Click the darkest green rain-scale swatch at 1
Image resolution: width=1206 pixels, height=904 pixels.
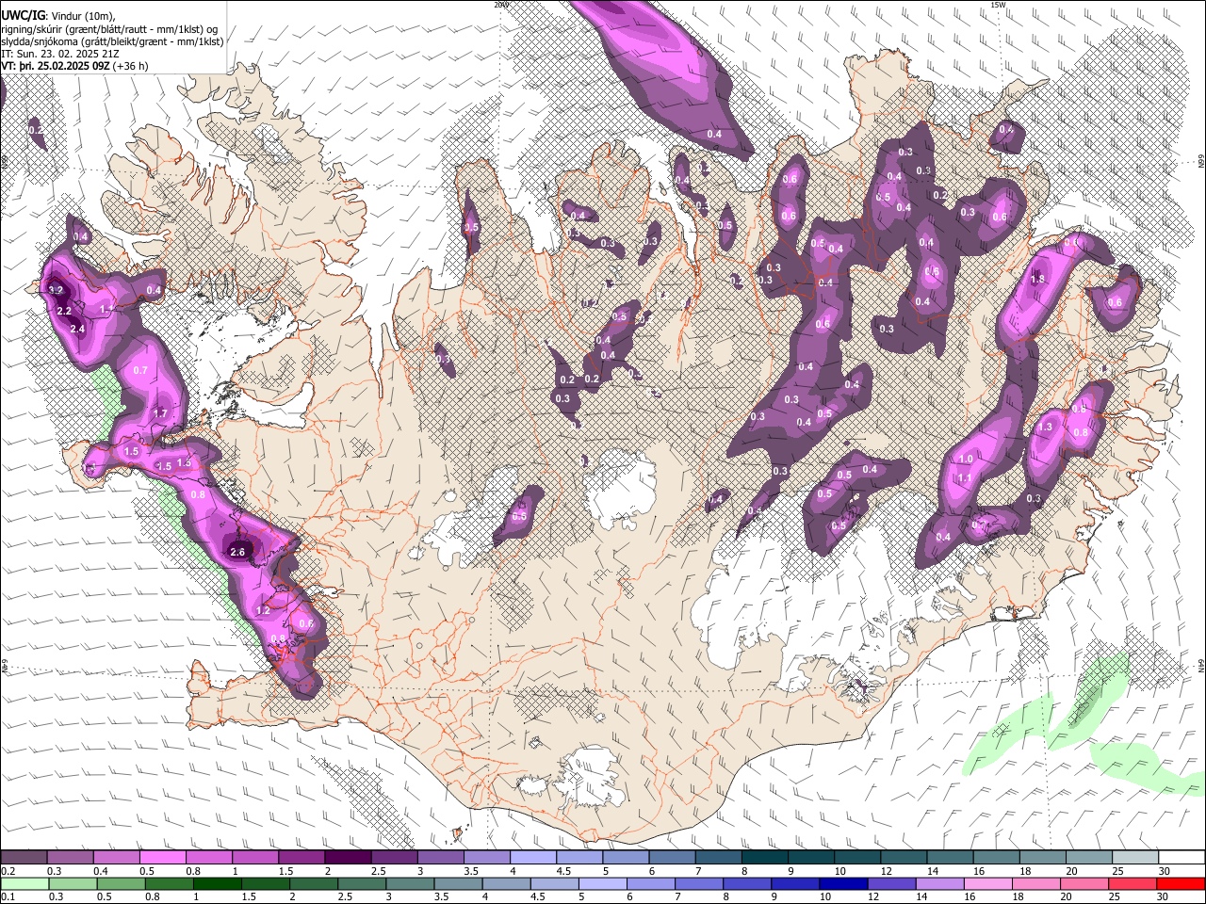[x=217, y=884]
